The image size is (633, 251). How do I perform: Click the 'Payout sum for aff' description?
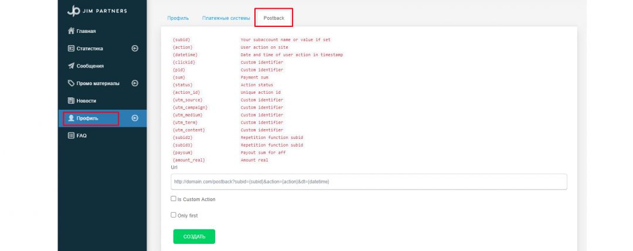click(x=263, y=152)
